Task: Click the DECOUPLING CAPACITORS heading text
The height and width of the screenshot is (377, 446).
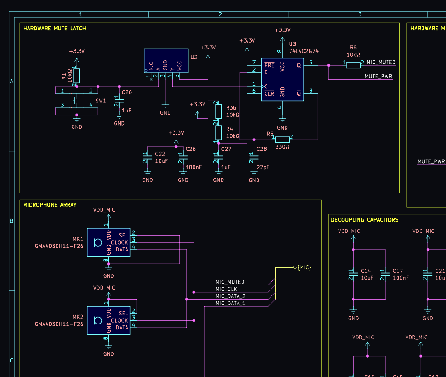Action: (364, 220)
